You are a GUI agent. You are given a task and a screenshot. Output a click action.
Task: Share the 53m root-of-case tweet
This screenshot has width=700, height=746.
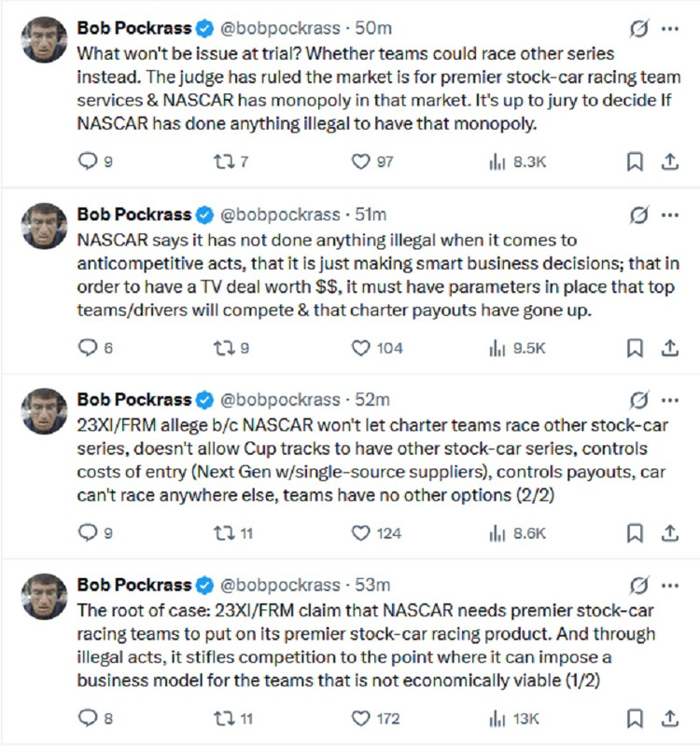(x=669, y=719)
